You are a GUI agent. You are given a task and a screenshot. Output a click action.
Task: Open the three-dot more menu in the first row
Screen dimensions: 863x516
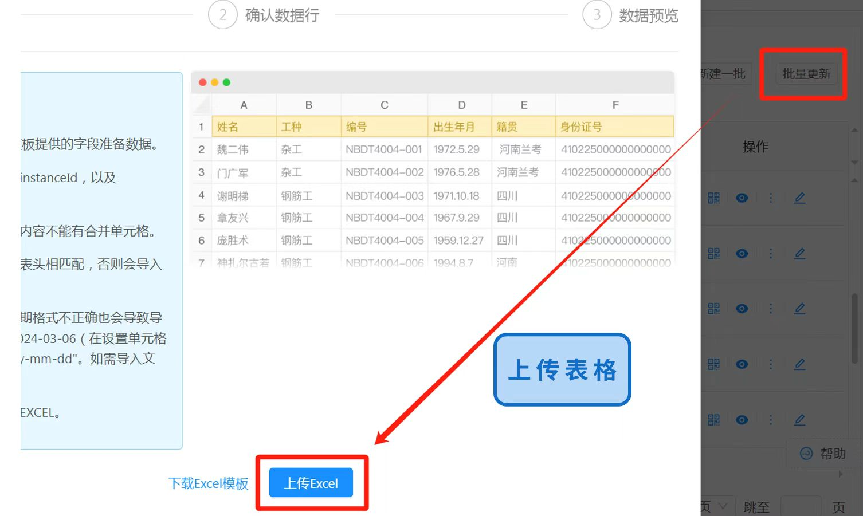pos(771,198)
